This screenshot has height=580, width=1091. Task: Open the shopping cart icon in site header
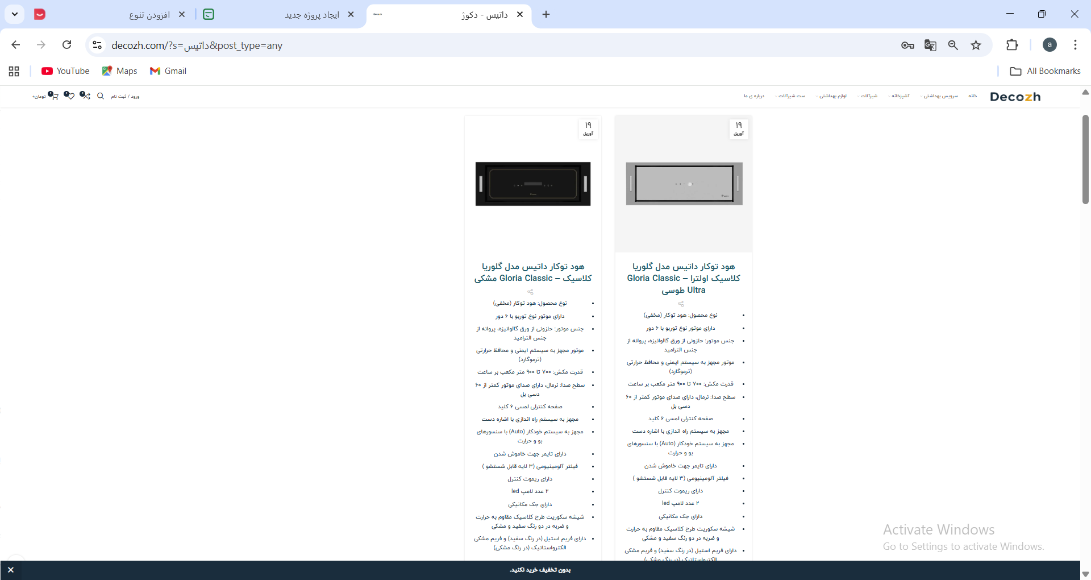[53, 96]
